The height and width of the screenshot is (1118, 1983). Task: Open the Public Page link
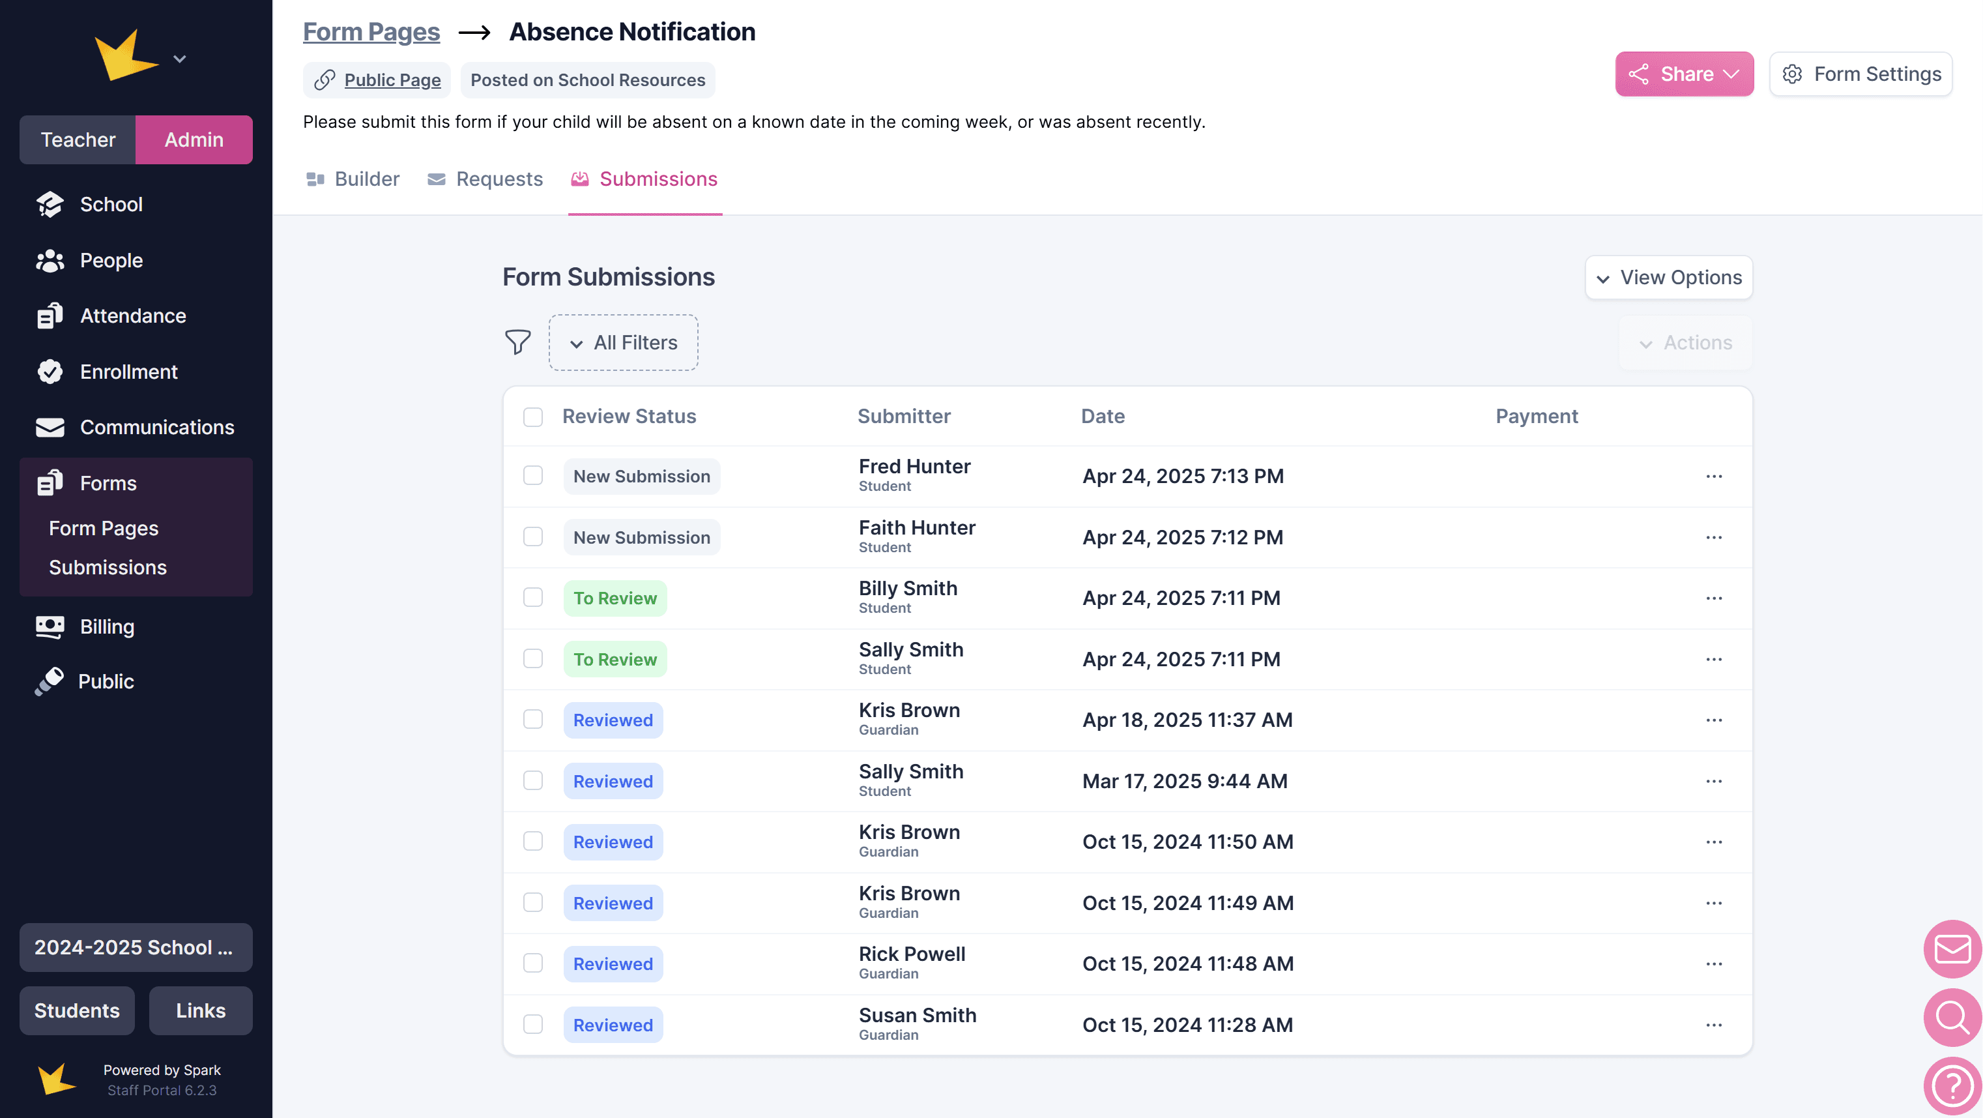[392, 80]
